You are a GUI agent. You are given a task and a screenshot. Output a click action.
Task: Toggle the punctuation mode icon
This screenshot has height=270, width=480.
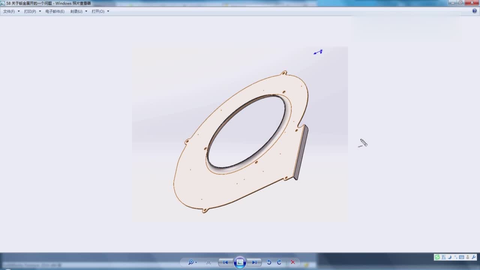pyautogui.click(x=456, y=257)
